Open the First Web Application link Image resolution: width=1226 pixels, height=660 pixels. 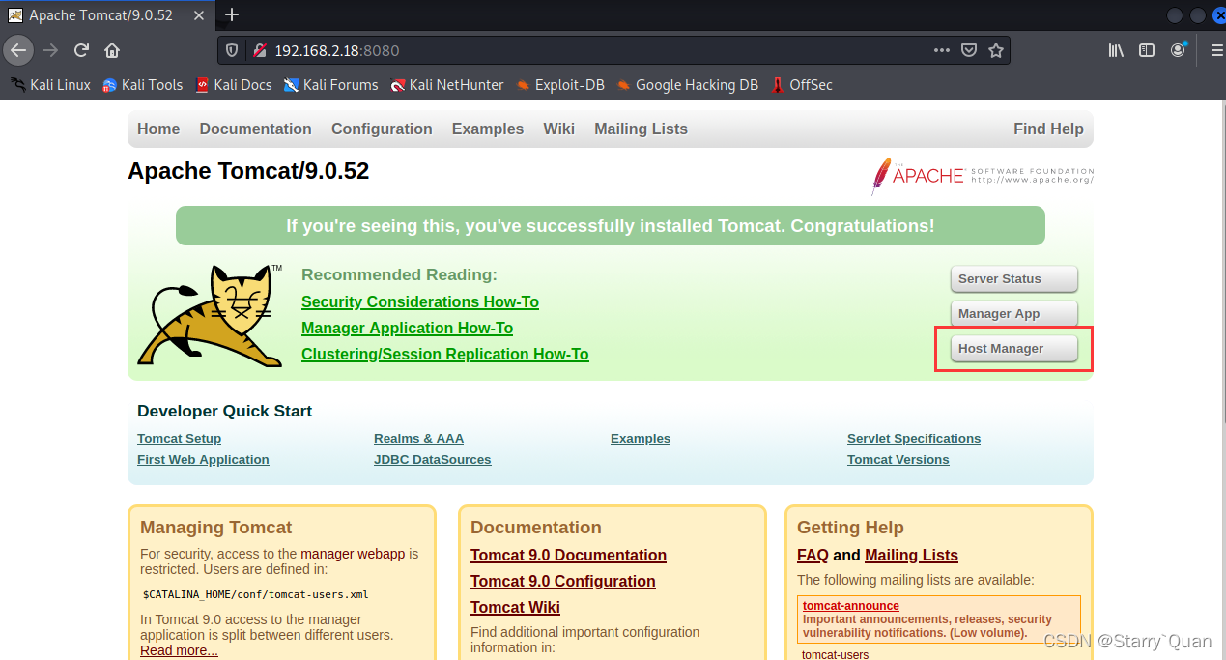203,460
